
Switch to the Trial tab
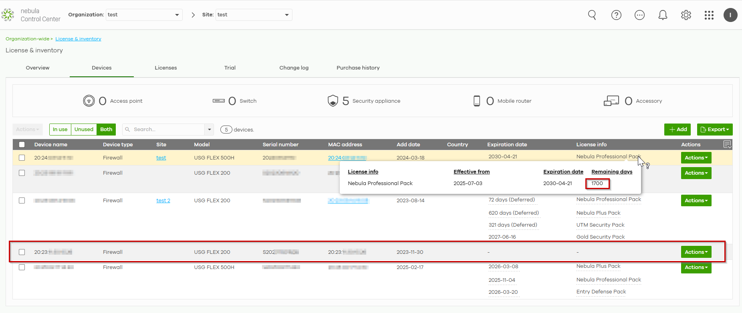point(230,68)
